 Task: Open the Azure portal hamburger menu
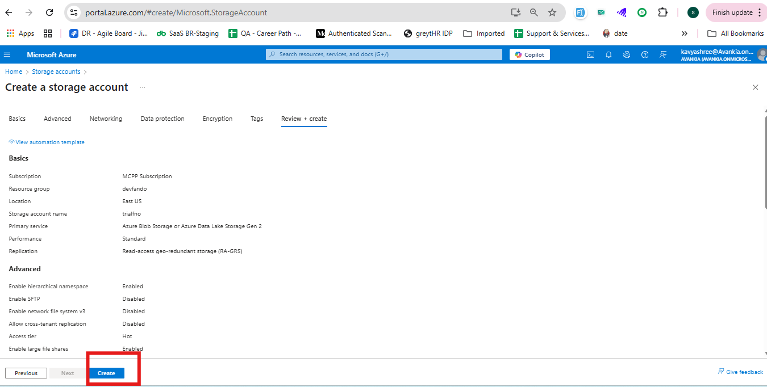(x=7, y=54)
